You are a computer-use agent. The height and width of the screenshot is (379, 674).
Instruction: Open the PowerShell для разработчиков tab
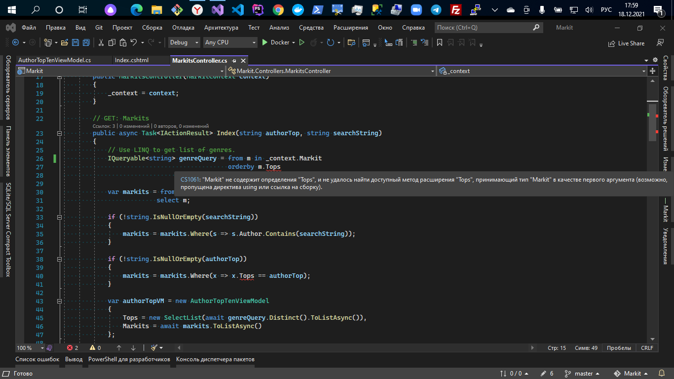click(x=129, y=359)
